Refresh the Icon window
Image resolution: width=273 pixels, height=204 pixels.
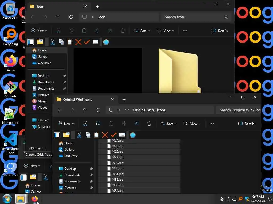[x=71, y=17]
